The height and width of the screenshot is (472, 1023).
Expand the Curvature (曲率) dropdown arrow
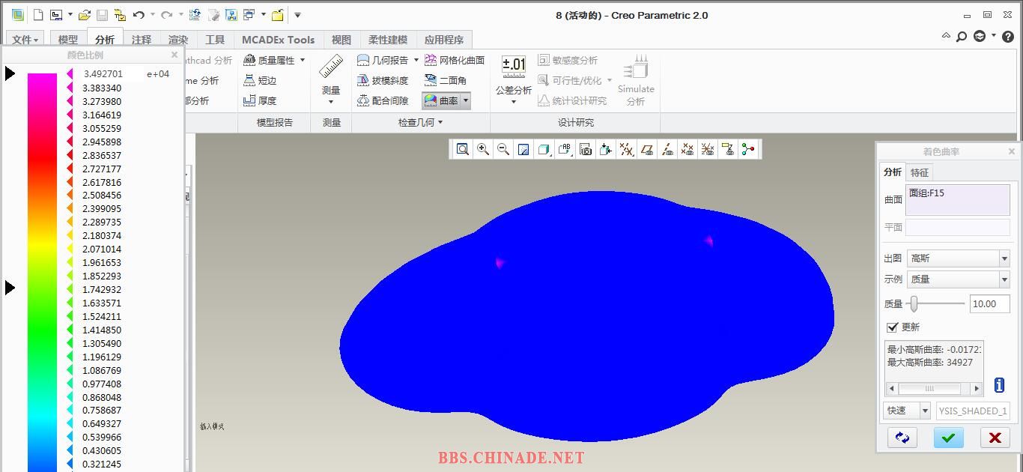pos(466,100)
